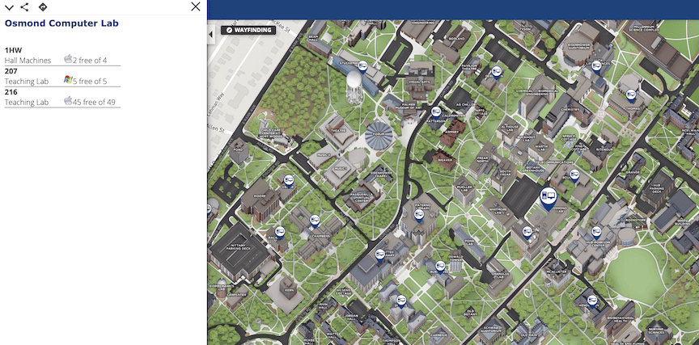Image resolution: width=699 pixels, height=345 pixels.
Task: Click Teaching Lab under room 216
Action: 27,103
